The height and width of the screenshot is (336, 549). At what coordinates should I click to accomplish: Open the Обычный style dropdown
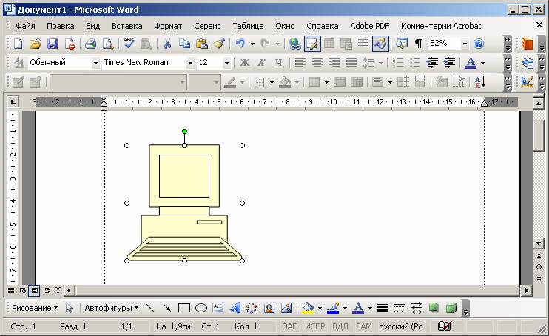pos(95,63)
